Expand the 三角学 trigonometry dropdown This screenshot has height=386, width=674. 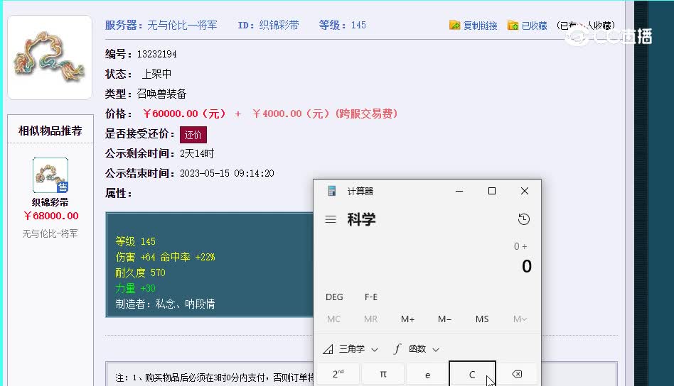pos(351,349)
